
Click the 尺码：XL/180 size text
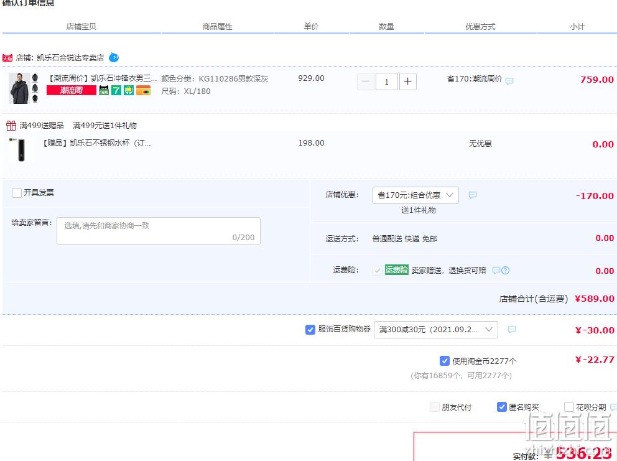click(x=186, y=91)
